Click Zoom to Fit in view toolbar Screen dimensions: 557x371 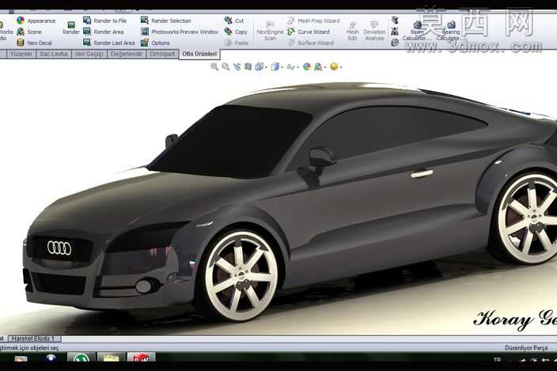click(x=214, y=66)
